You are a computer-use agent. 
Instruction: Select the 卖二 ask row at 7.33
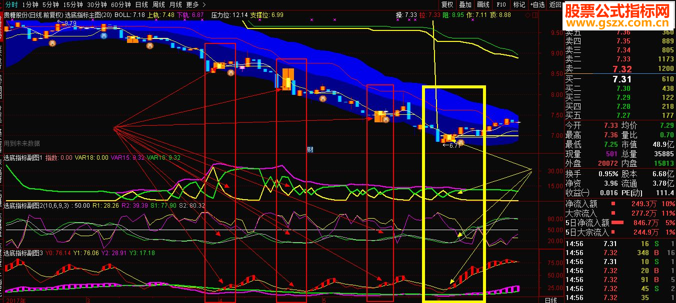point(619,59)
